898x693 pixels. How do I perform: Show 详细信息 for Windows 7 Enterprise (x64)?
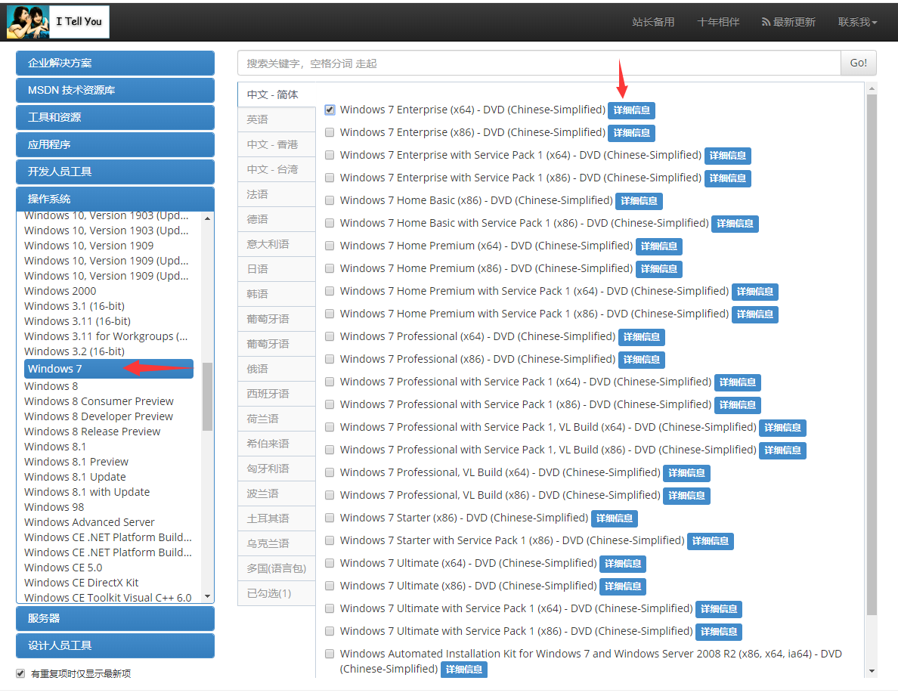pos(632,110)
